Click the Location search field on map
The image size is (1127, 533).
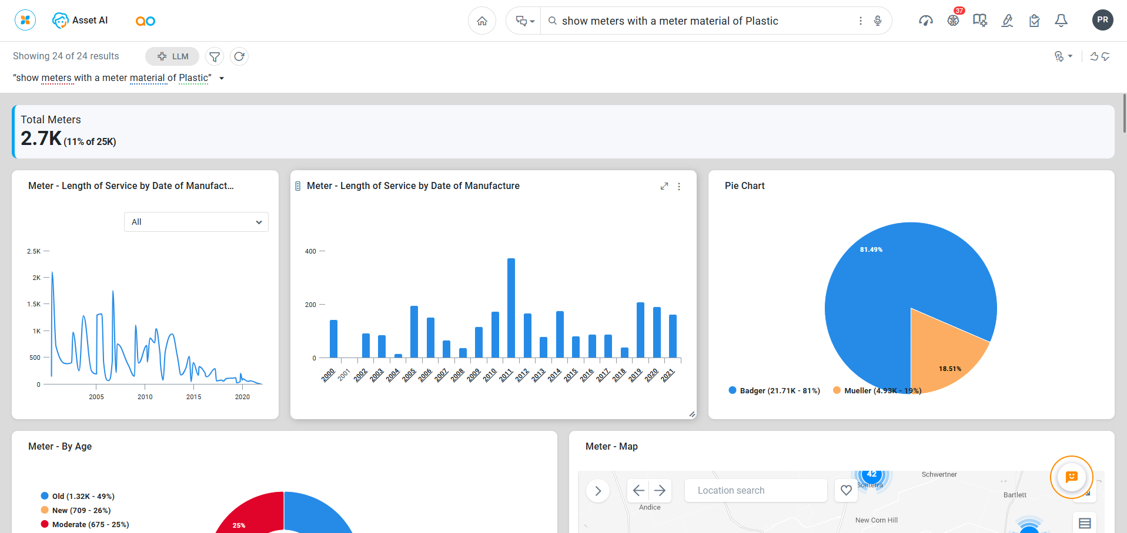point(755,490)
